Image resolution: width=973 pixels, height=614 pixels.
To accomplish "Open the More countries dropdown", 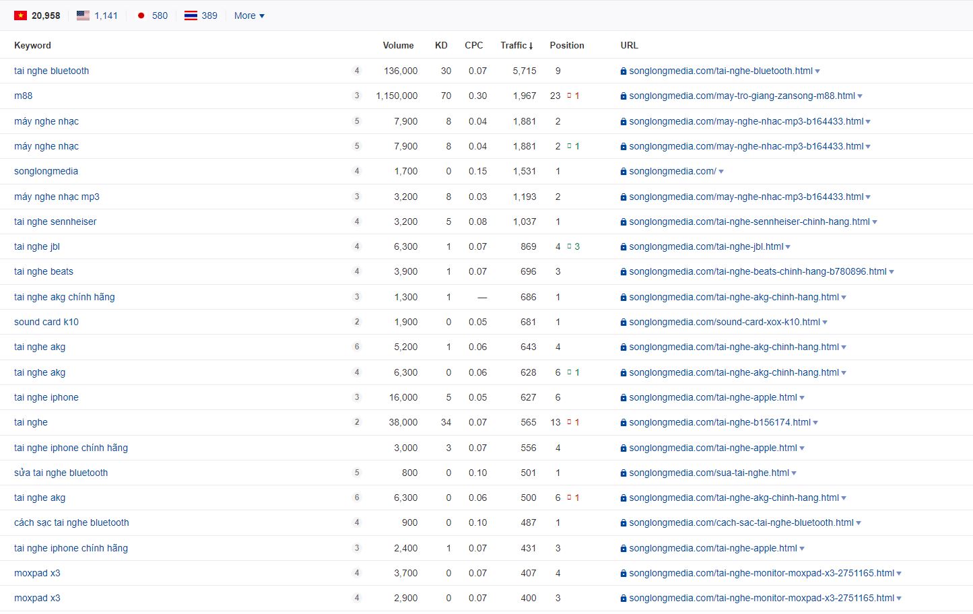I will point(249,15).
